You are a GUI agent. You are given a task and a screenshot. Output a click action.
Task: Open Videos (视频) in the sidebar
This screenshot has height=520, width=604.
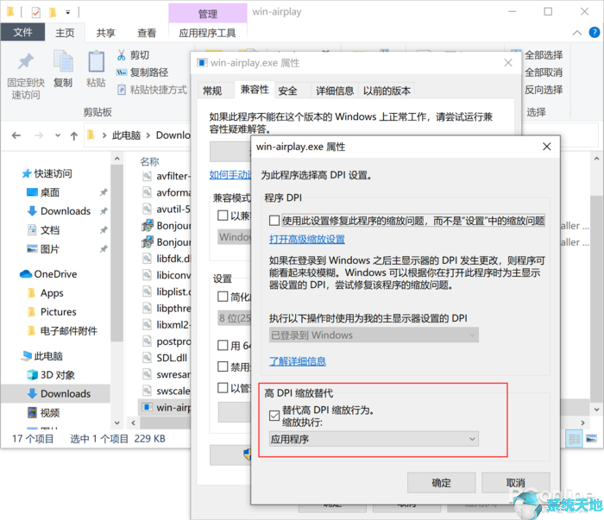43,412
